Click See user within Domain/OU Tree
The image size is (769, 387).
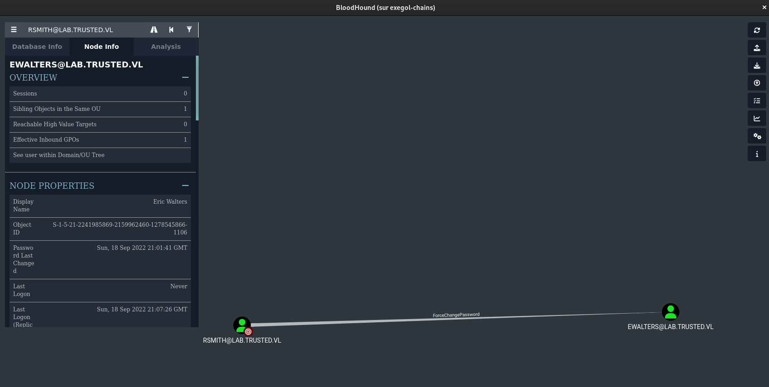pyautogui.click(x=100, y=155)
